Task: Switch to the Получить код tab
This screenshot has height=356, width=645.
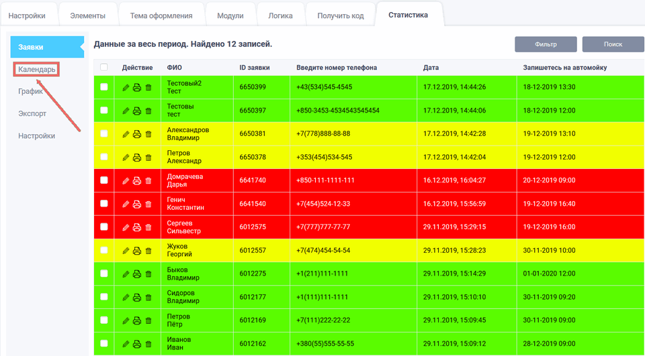Action: (x=340, y=15)
